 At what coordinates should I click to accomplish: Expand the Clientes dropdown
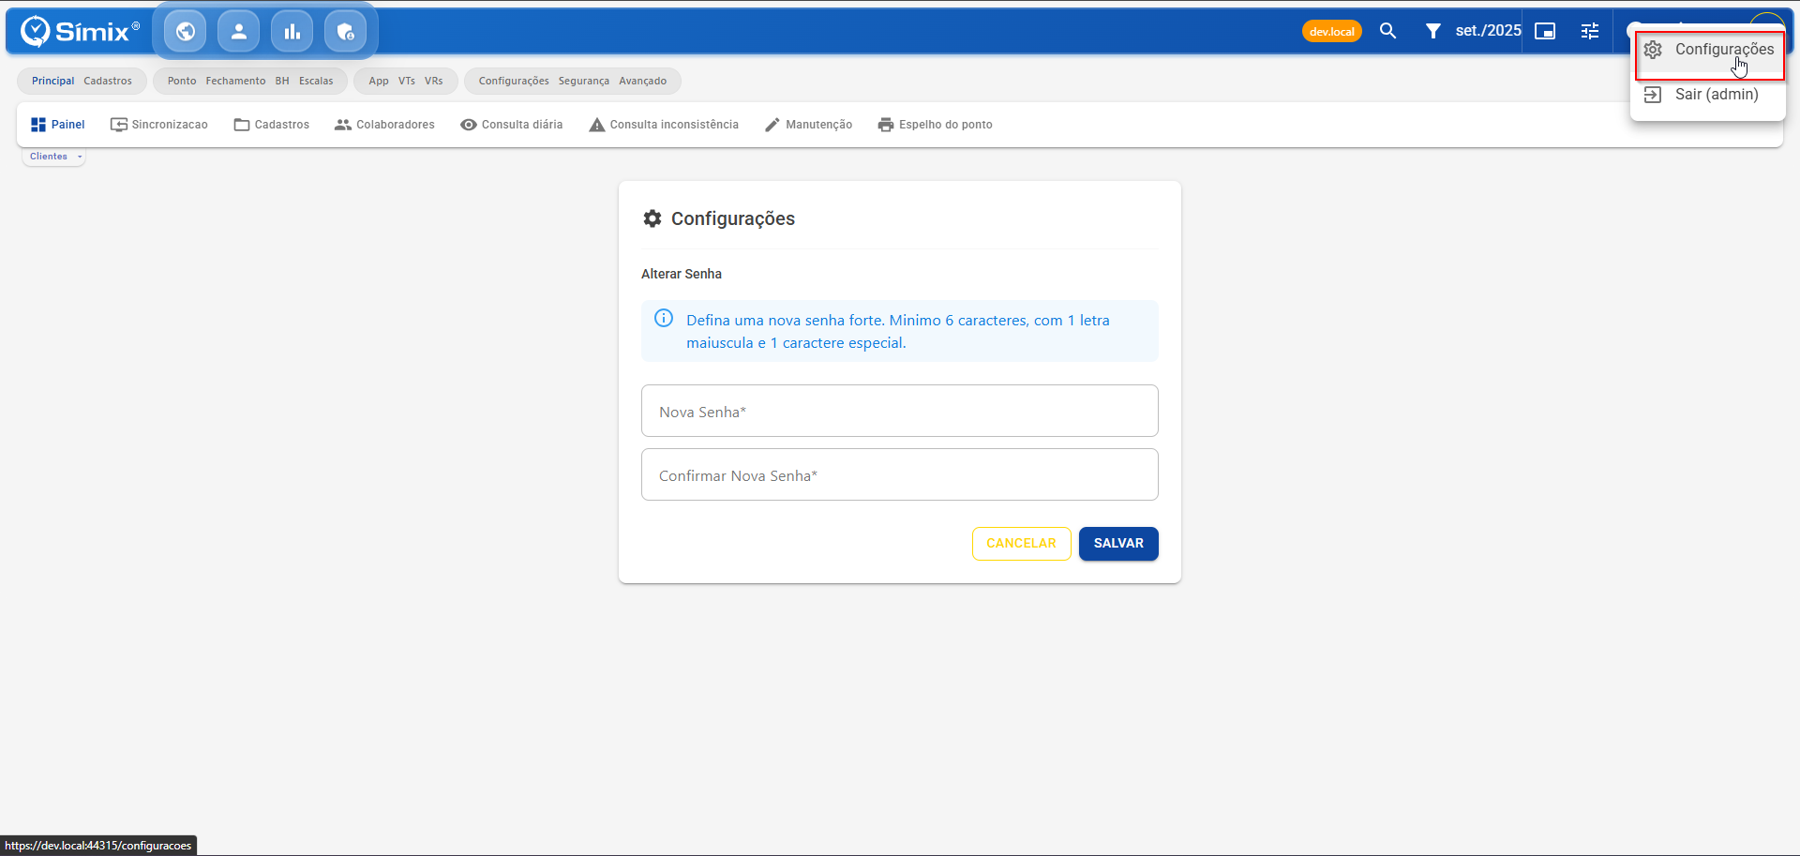(54, 157)
